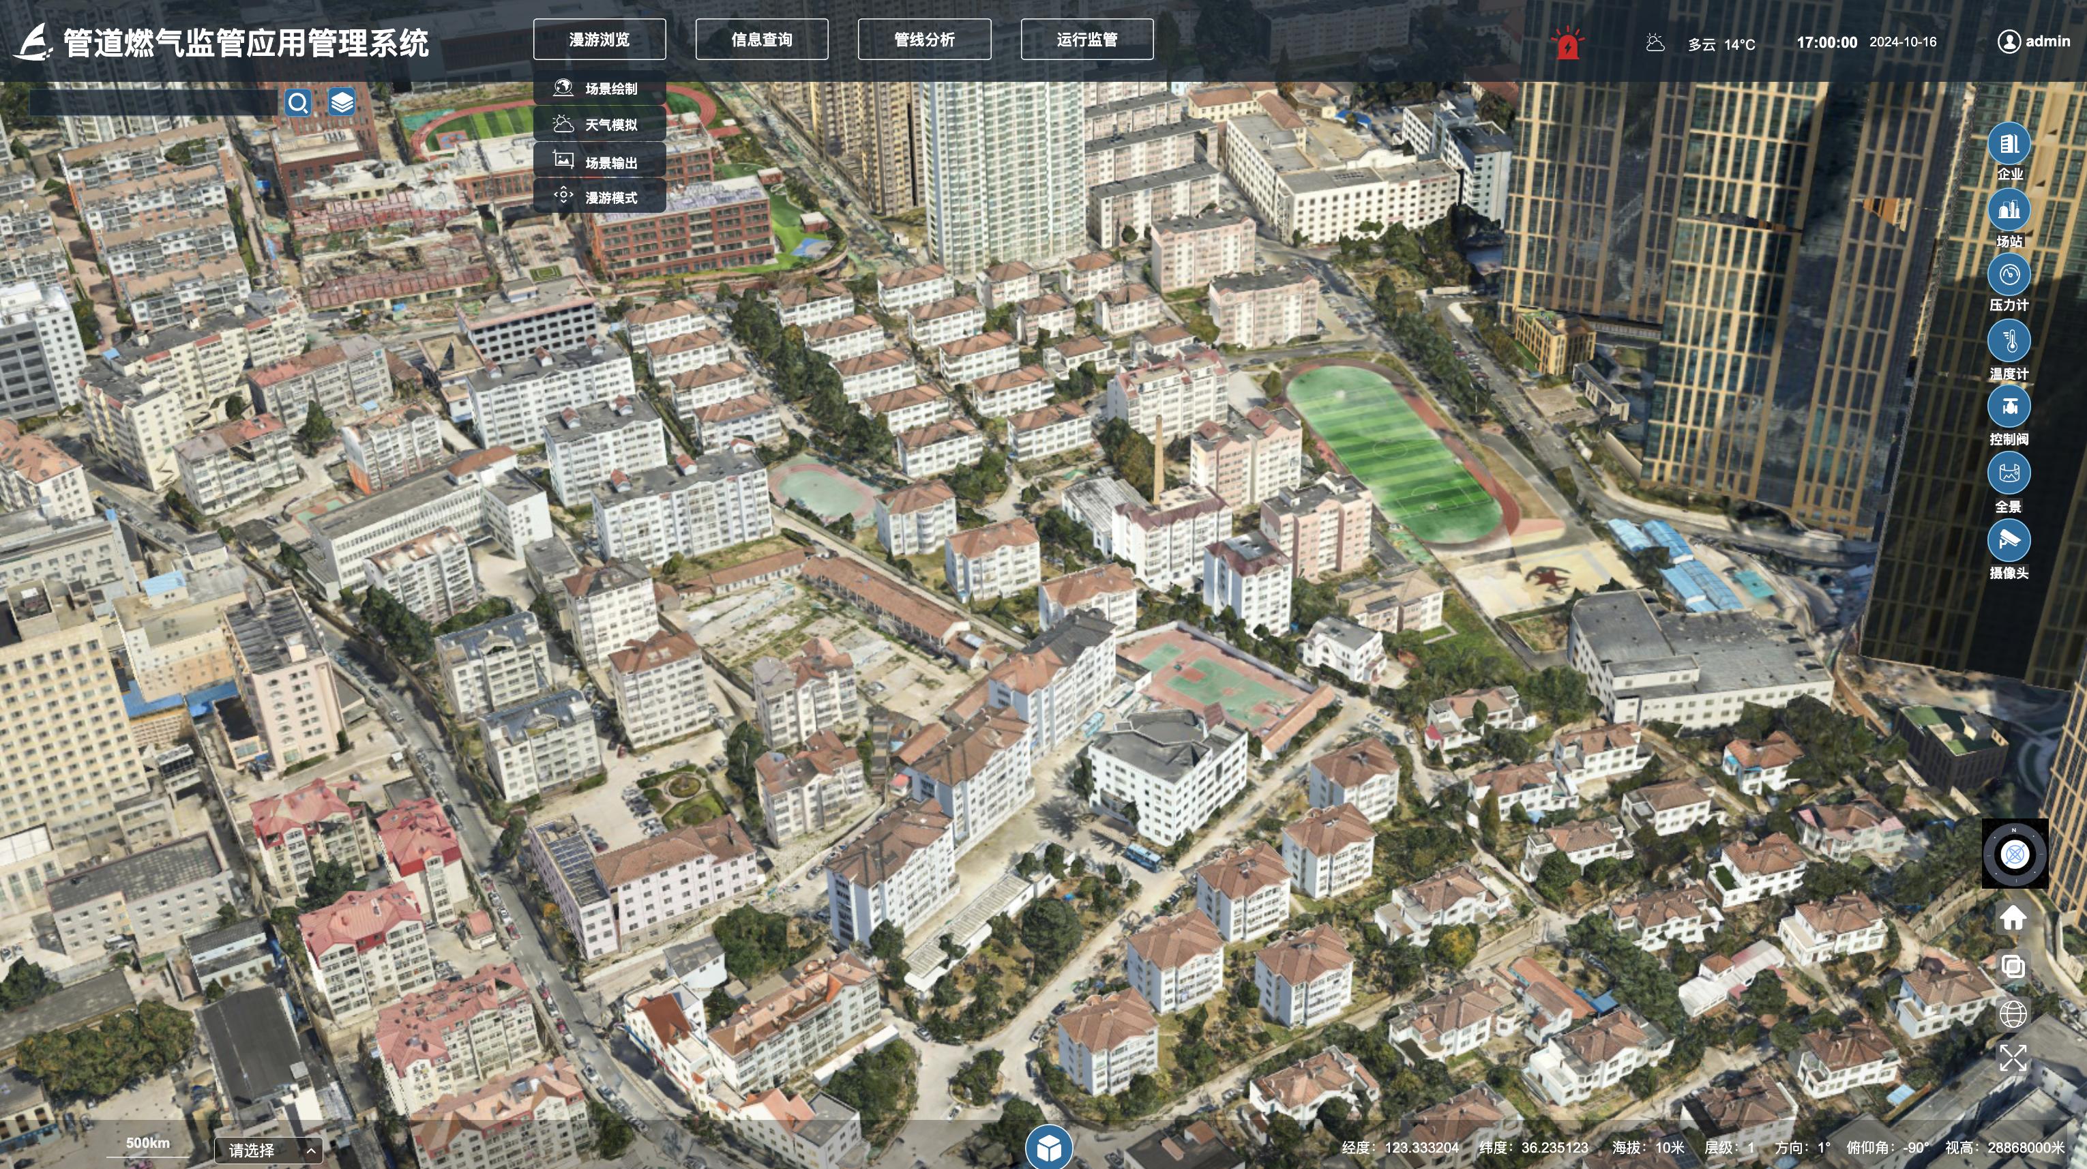Click the globe icon on right
2087x1169 pixels.
2013,1013
